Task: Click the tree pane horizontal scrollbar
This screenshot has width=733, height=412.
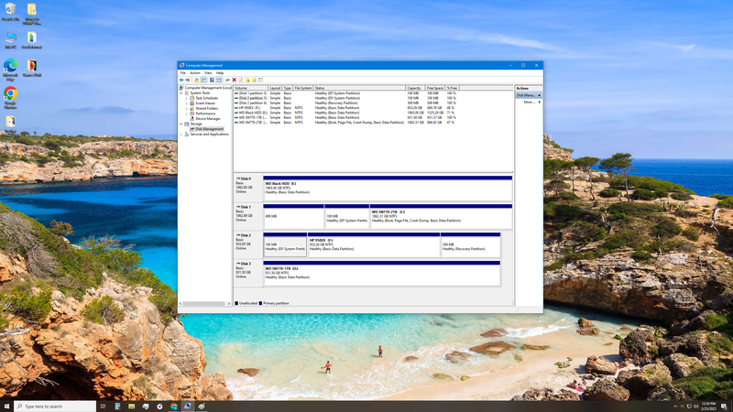Action: click(x=204, y=304)
